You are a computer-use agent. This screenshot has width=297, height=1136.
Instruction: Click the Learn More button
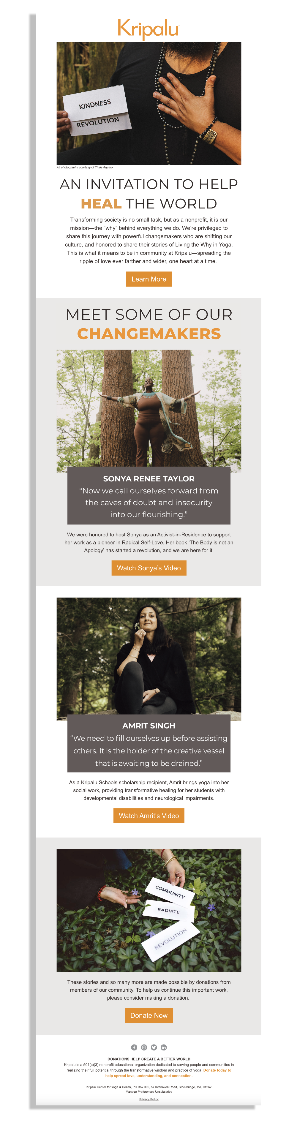coord(149,279)
